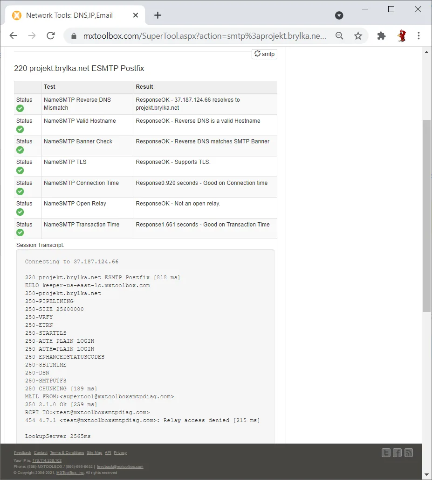Click 'NameSMTP Connection Time' cell
432x480 pixels.
(x=87, y=187)
